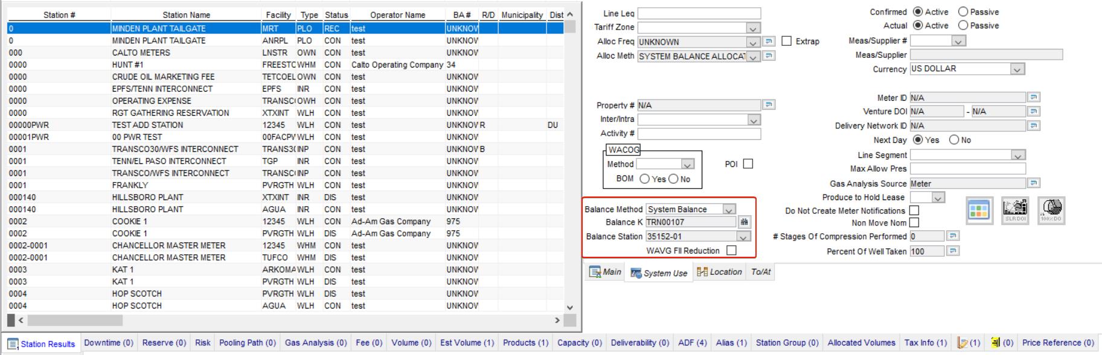Check the WAVG Fll Reduction checkbox

pos(731,251)
